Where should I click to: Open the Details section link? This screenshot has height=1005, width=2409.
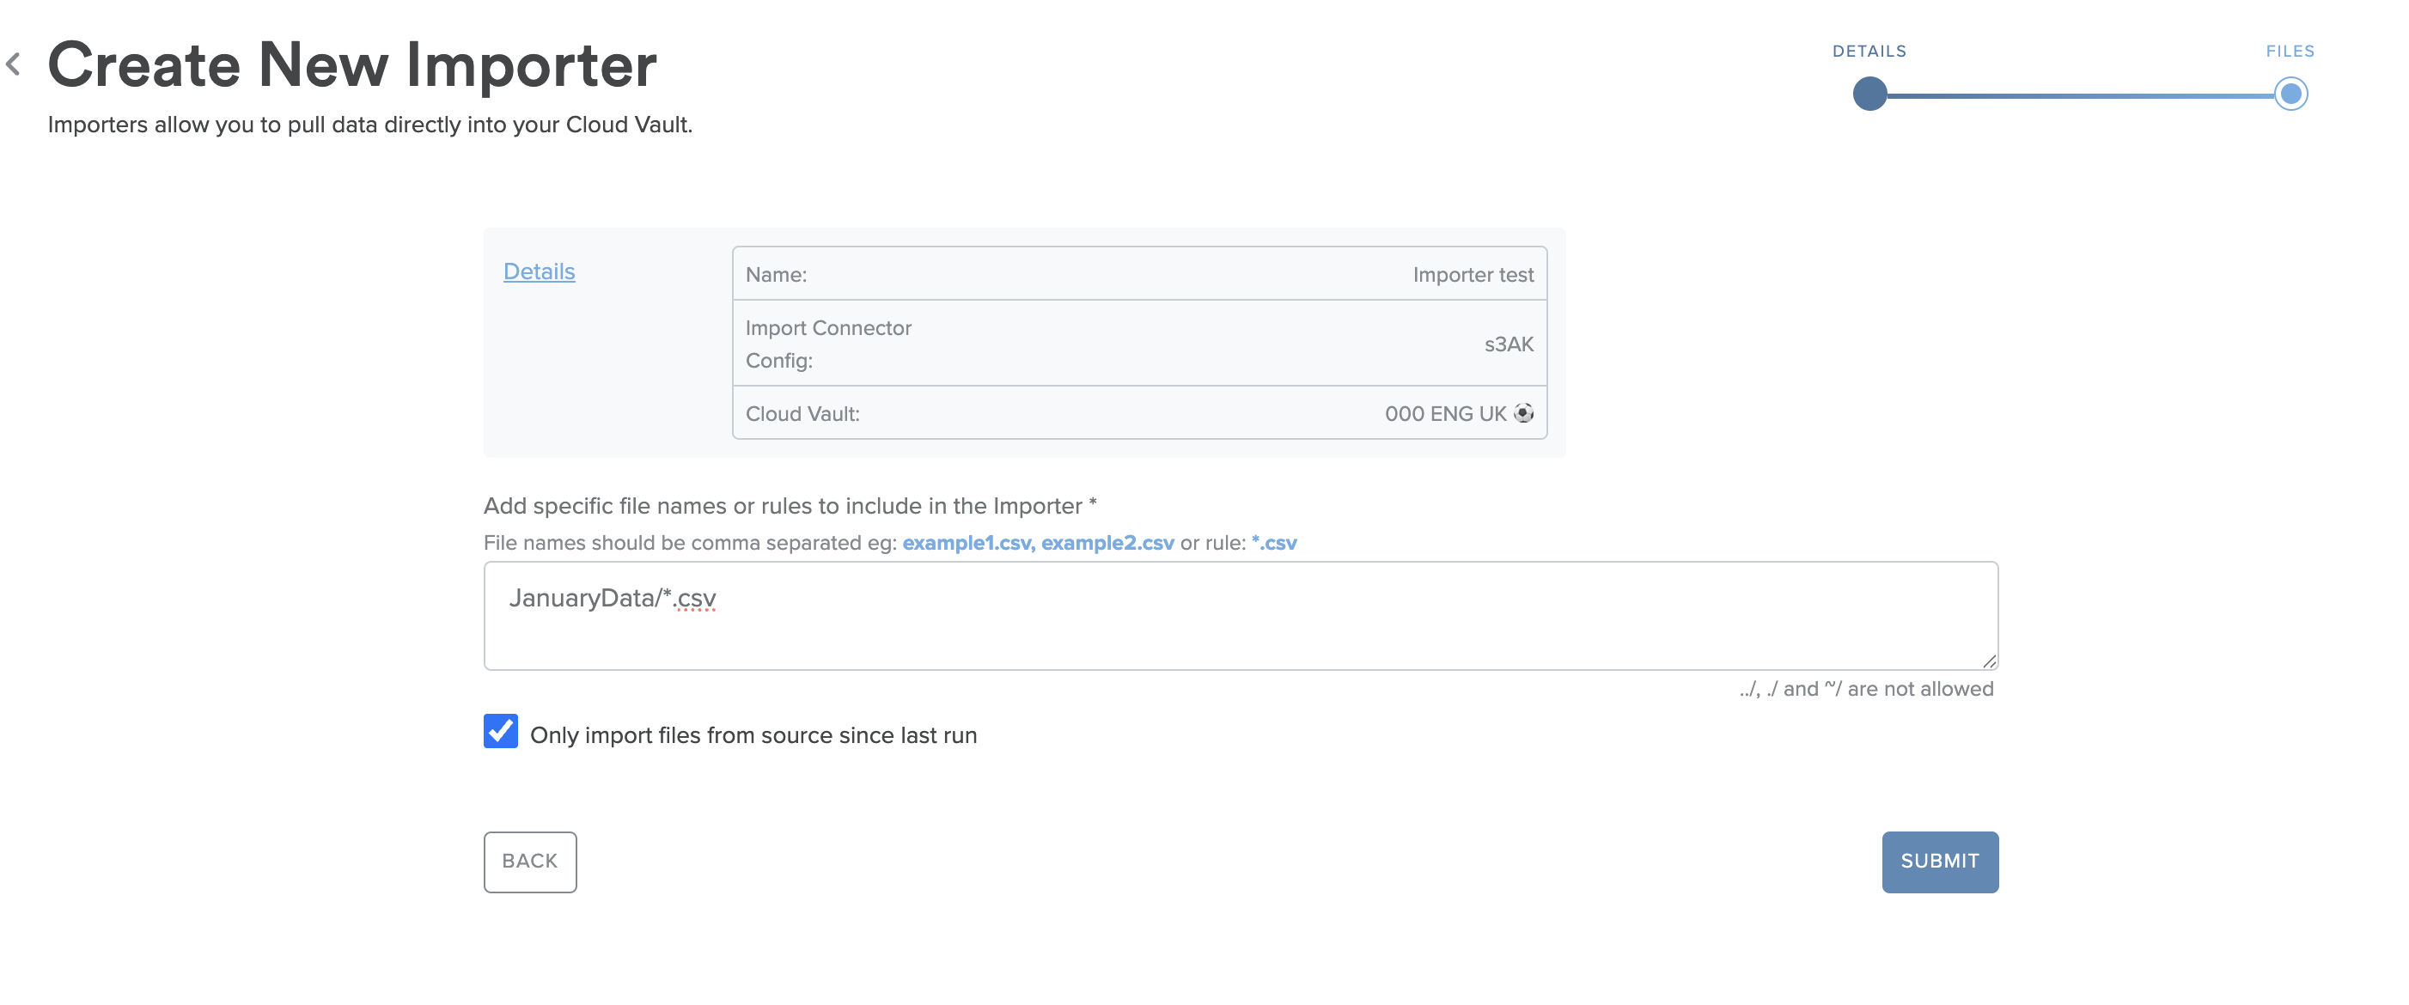tap(539, 271)
